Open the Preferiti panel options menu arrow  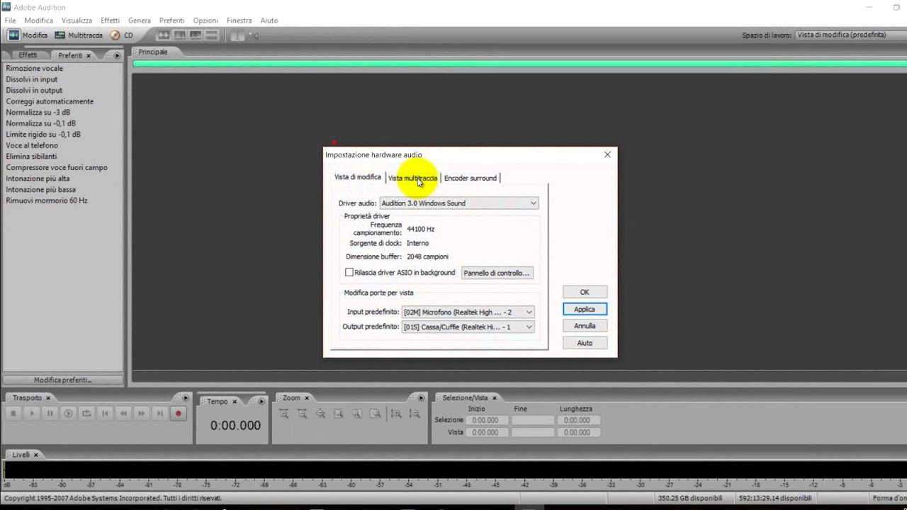click(x=117, y=55)
